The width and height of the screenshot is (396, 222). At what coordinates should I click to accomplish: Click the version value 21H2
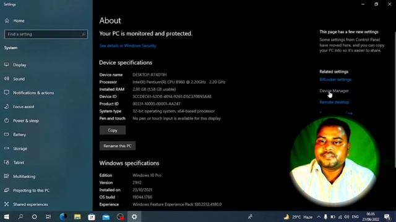(x=137, y=183)
